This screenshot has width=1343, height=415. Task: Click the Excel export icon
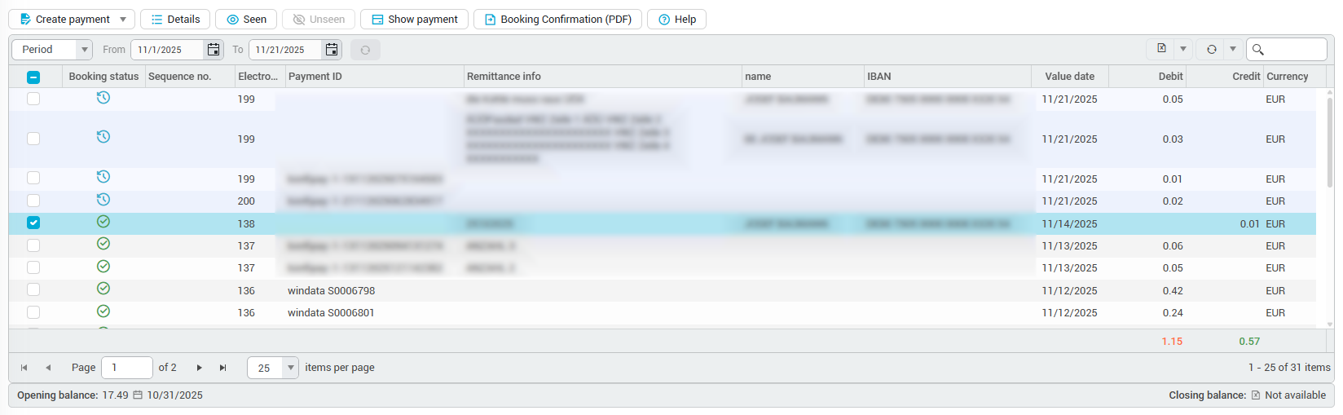tap(1161, 49)
